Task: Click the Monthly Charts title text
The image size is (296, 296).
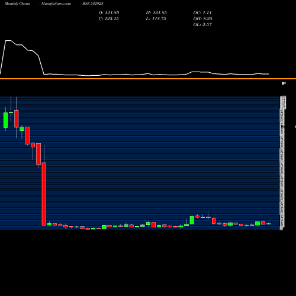Action: [17, 4]
